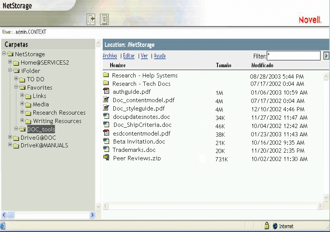
Task: Click the 08/28/2003 5:44 PM modified date
Action: tap(277, 76)
